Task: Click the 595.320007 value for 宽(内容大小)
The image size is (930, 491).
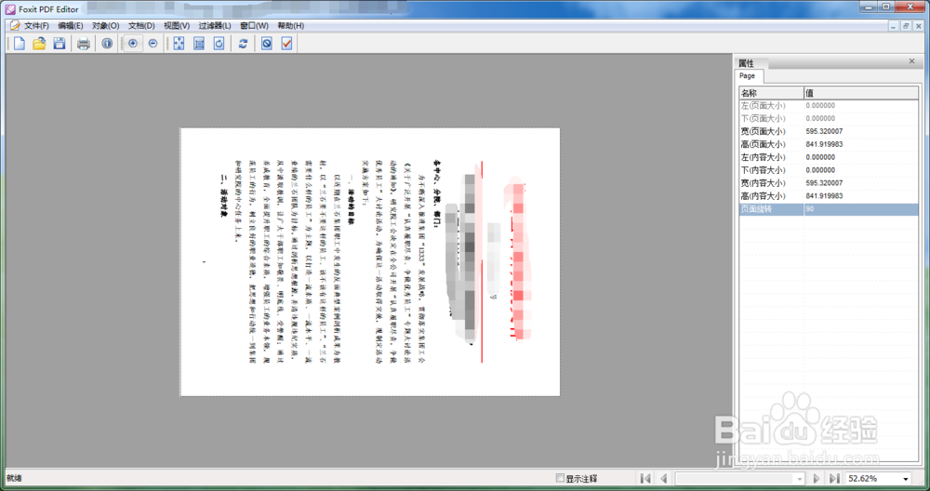Action: [x=824, y=183]
